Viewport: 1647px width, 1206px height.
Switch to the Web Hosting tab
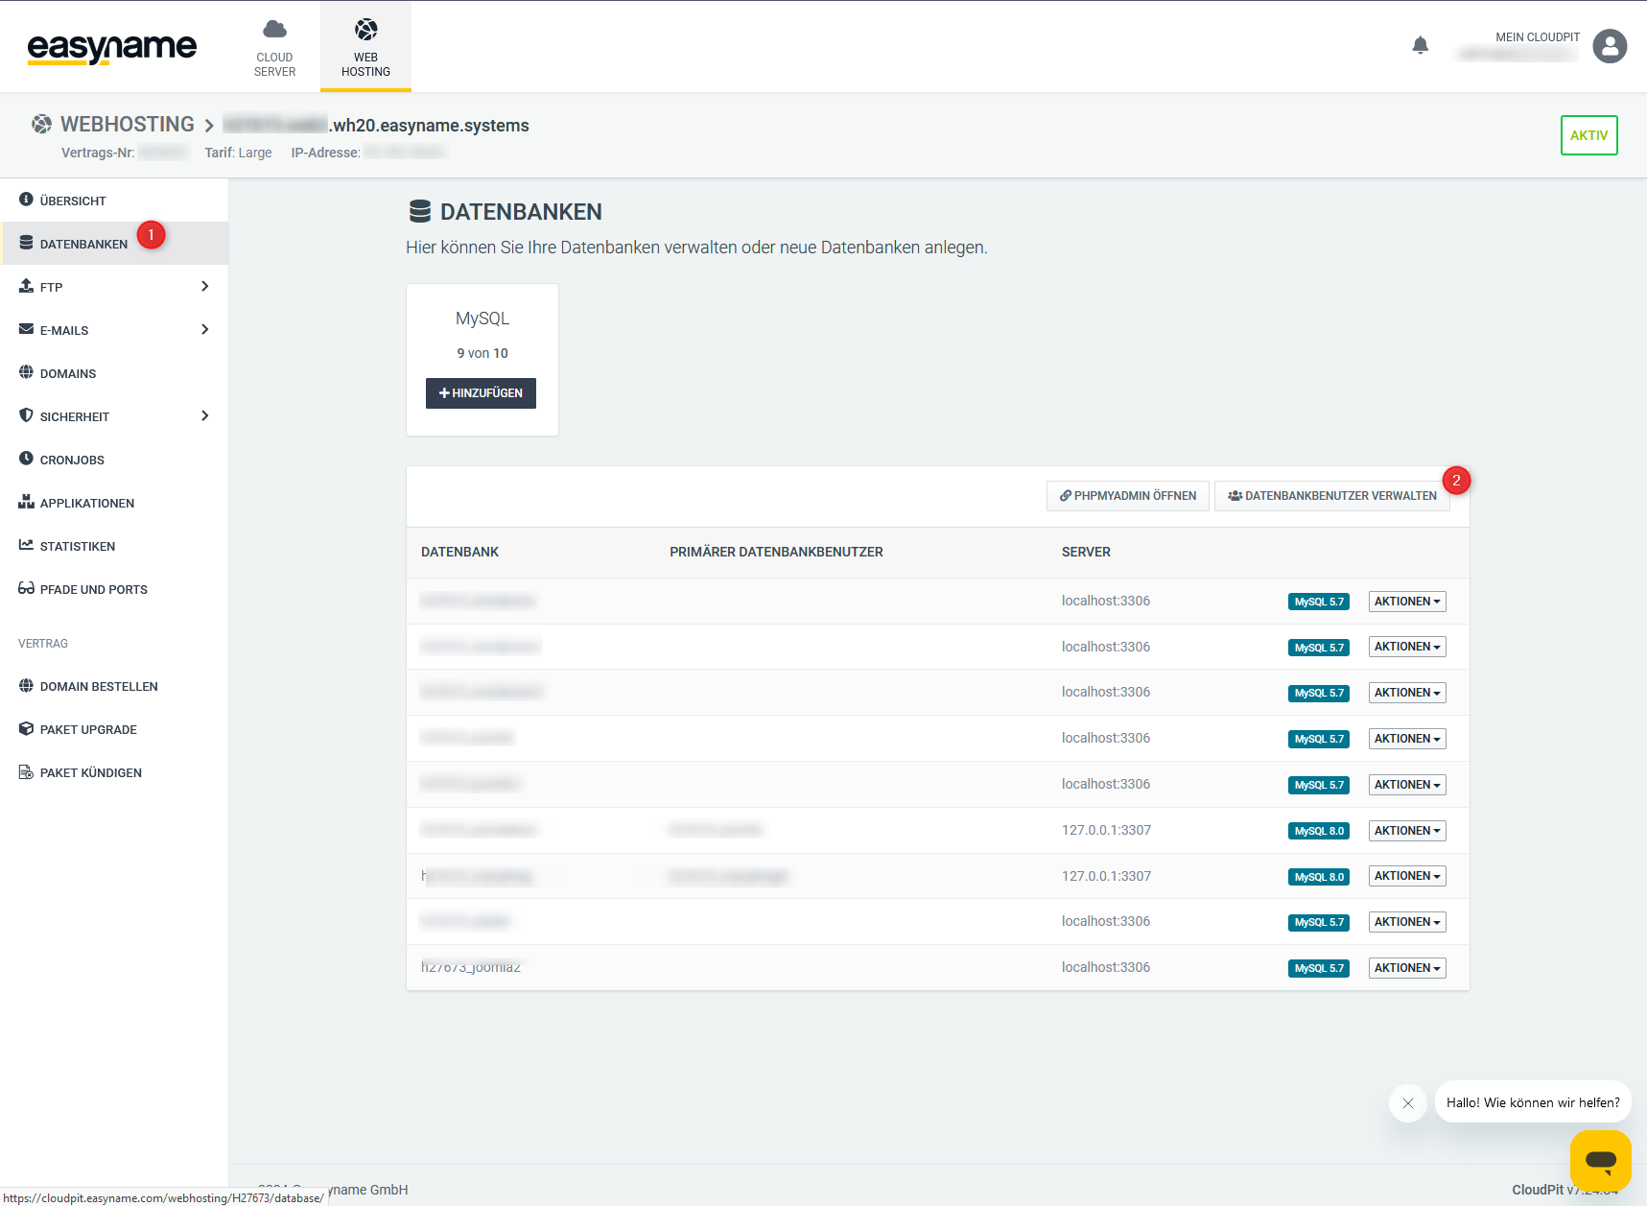tap(365, 46)
